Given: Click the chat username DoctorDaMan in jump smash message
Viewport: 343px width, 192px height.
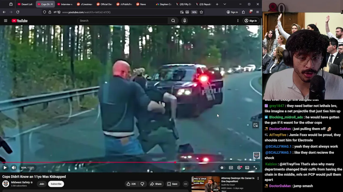Looking at the screenshot, I should click(280, 186).
